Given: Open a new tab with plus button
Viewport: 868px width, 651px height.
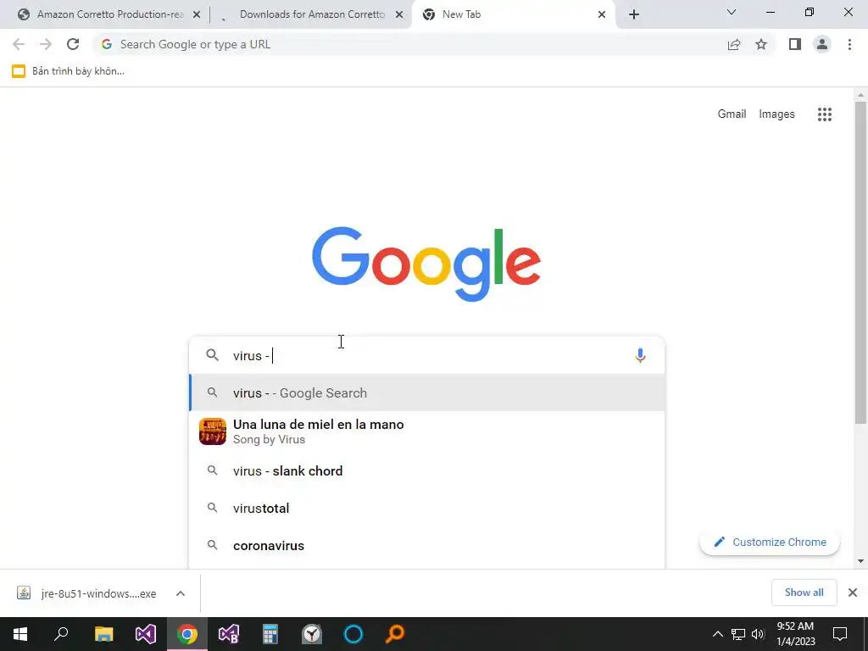Looking at the screenshot, I should click(634, 14).
